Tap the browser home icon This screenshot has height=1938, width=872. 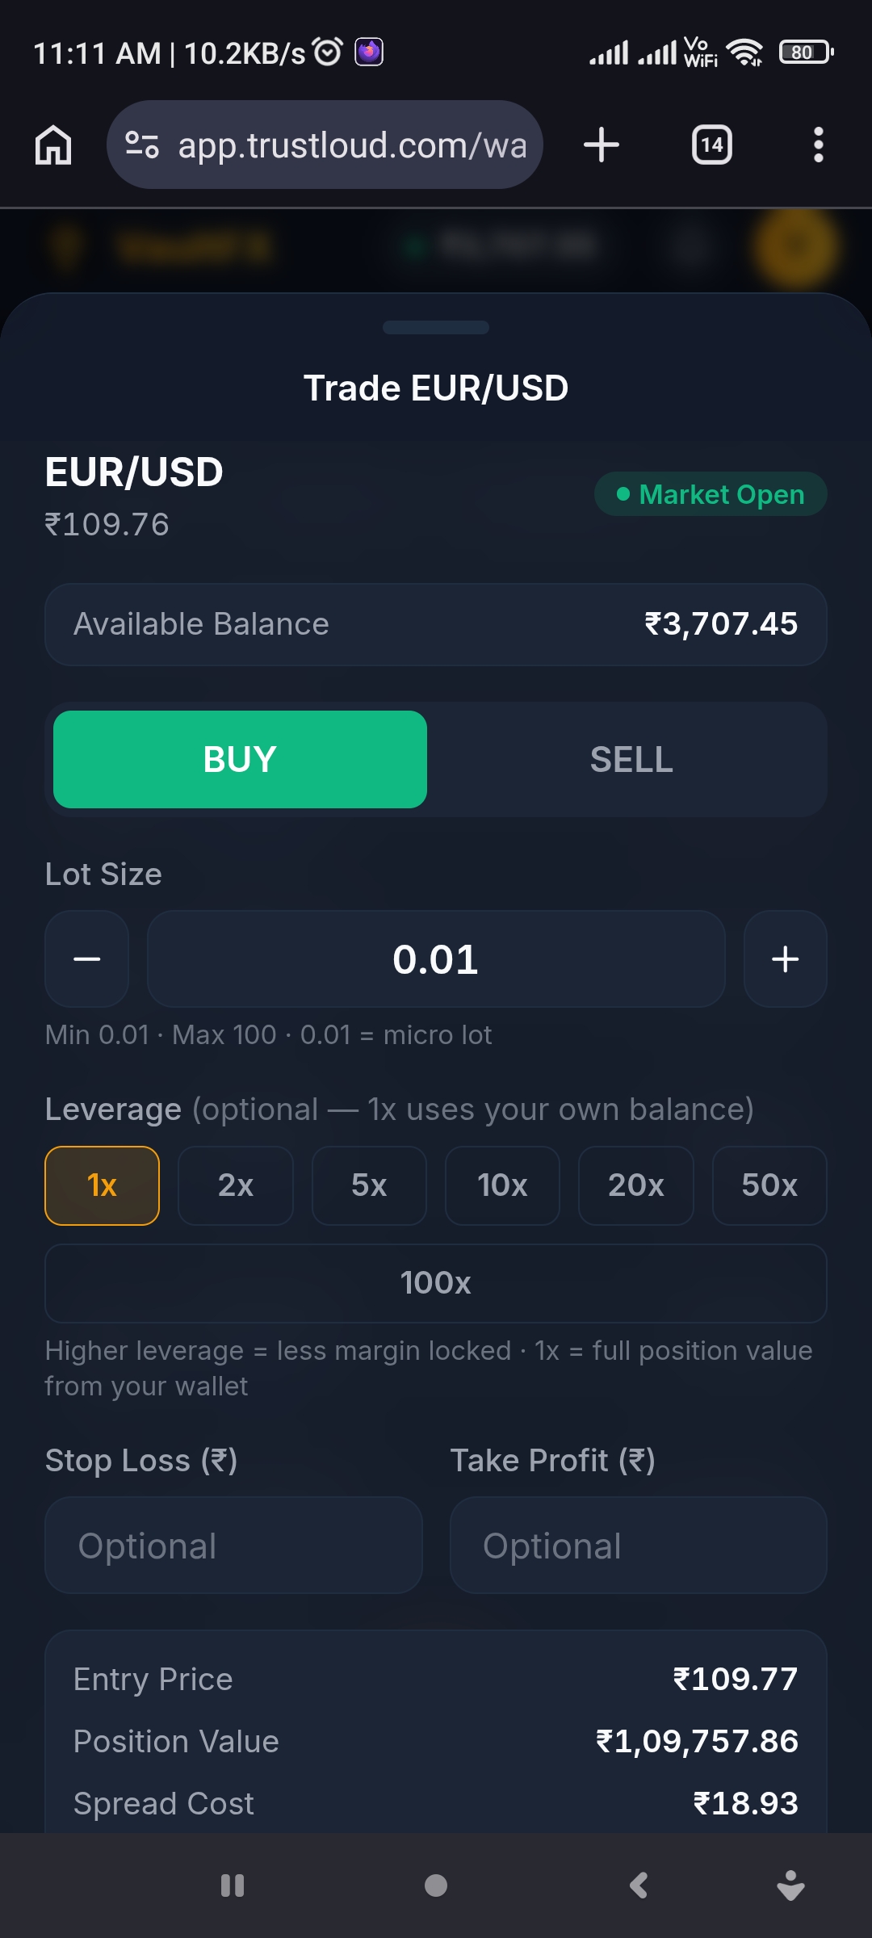tap(53, 145)
